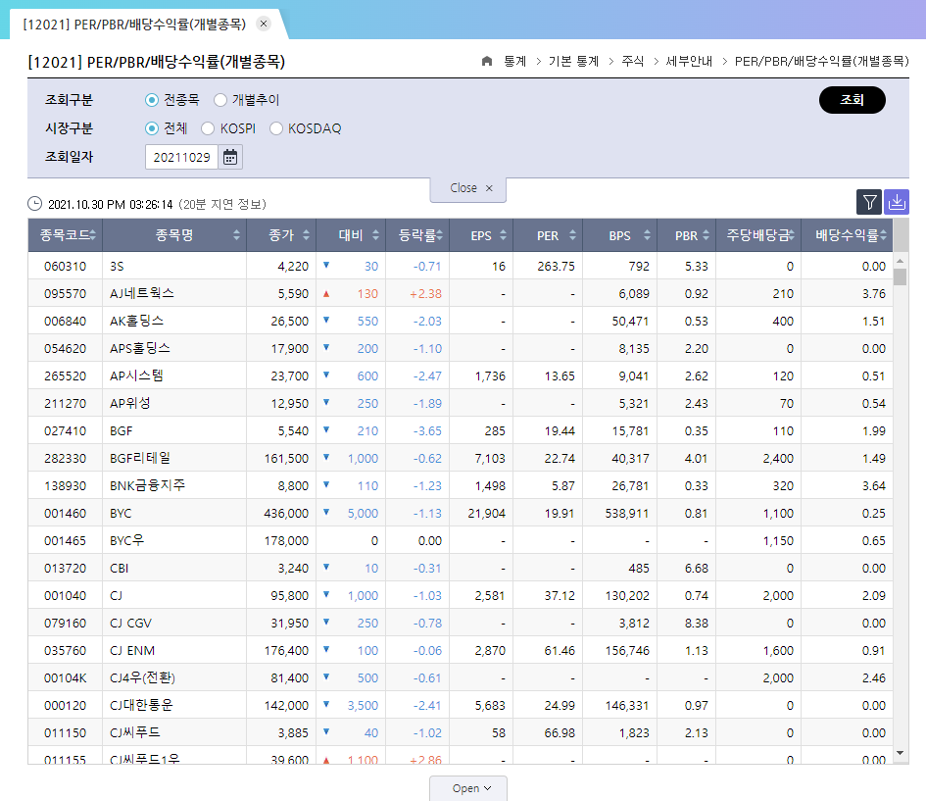926x801 pixels.
Task: Select the KOSDAQ market radio option
Action: tap(275, 128)
